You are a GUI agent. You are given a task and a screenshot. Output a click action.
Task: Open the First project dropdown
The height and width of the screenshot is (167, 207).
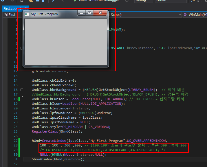tap(12, 15)
